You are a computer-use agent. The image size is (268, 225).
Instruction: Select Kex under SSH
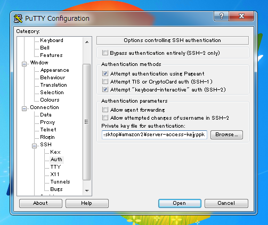coord(55,152)
